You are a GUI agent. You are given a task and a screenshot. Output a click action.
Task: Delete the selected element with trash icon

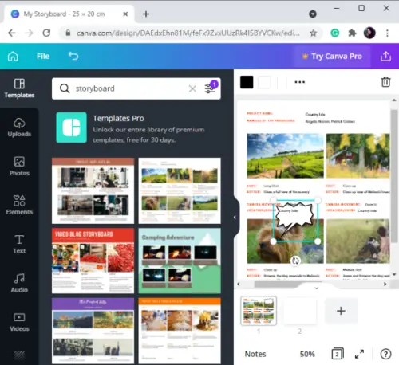tap(385, 82)
